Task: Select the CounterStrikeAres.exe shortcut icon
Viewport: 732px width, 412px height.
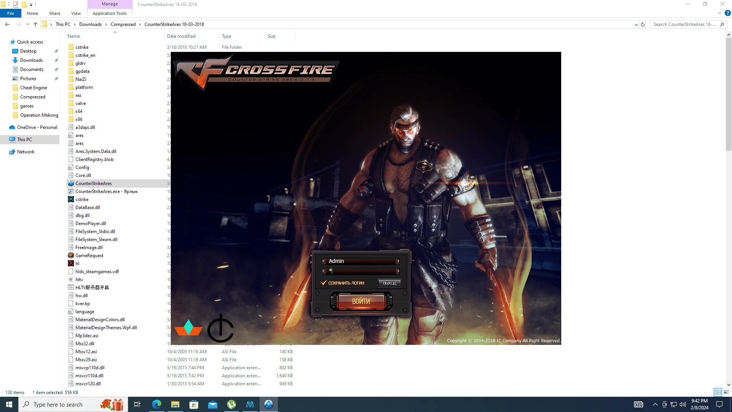Action: coord(71,192)
